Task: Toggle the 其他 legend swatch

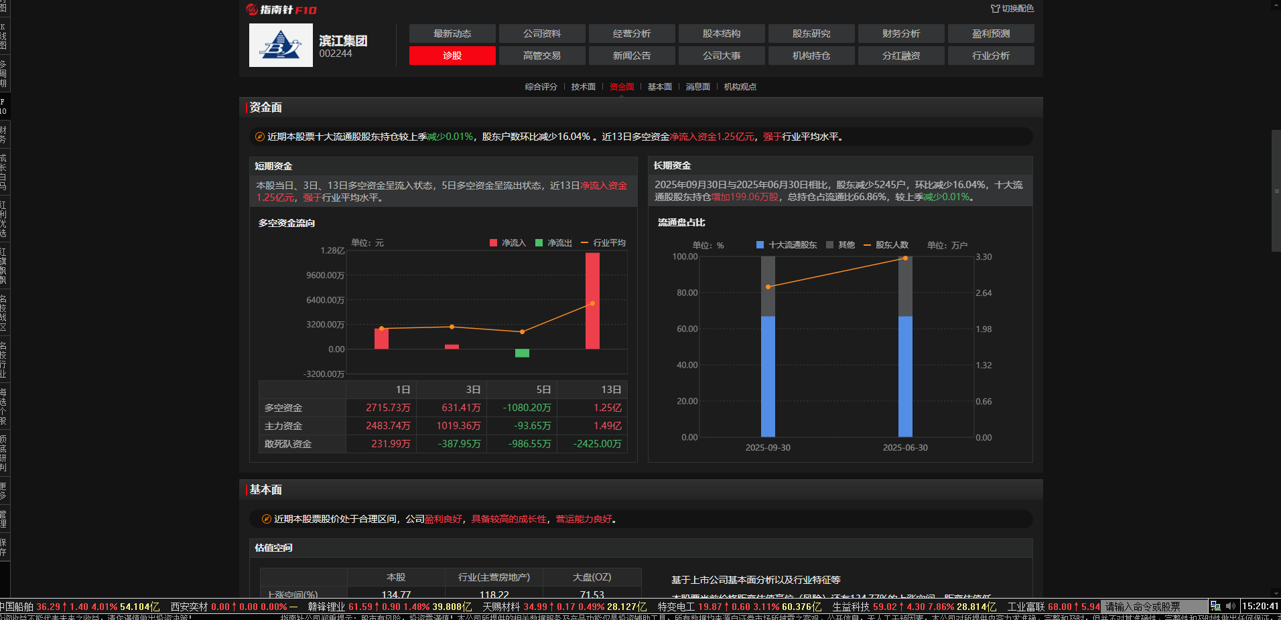Action: [829, 245]
